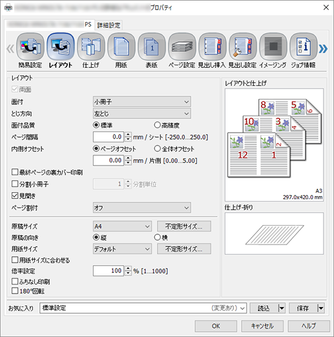Click the right double-arrow to show more tabs
This screenshot has height=337, width=334.
click(323, 49)
